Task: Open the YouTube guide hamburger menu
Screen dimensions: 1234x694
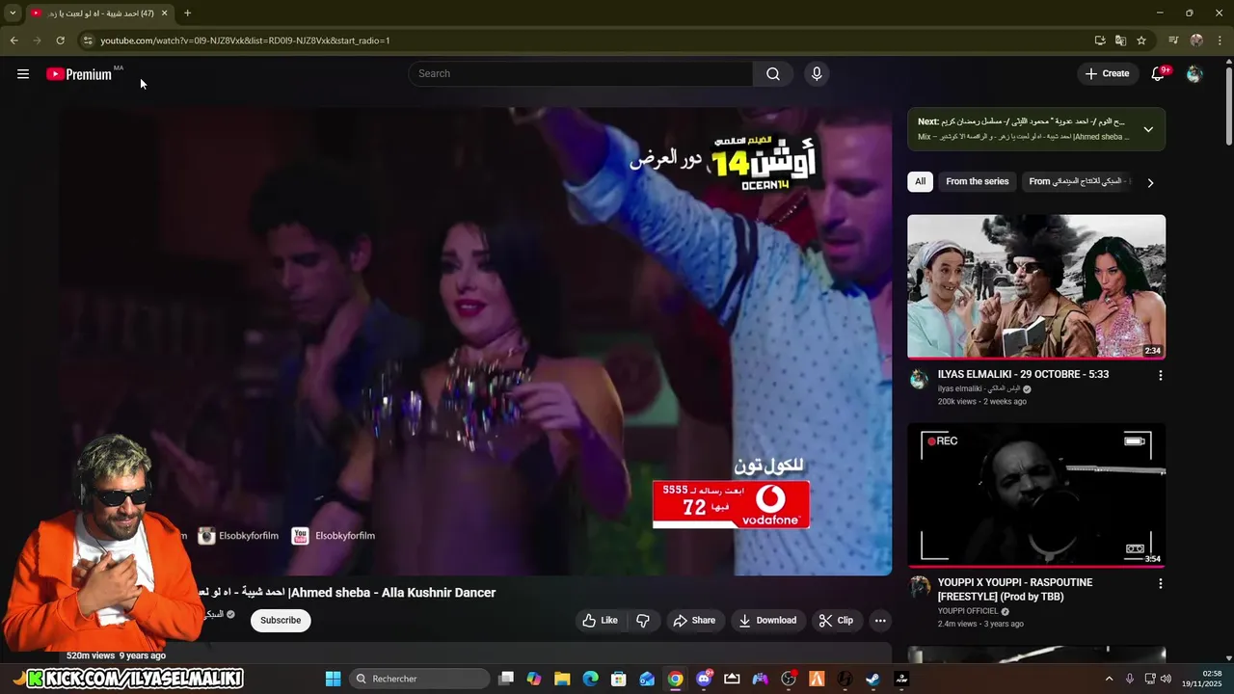Action: pyautogui.click(x=23, y=74)
